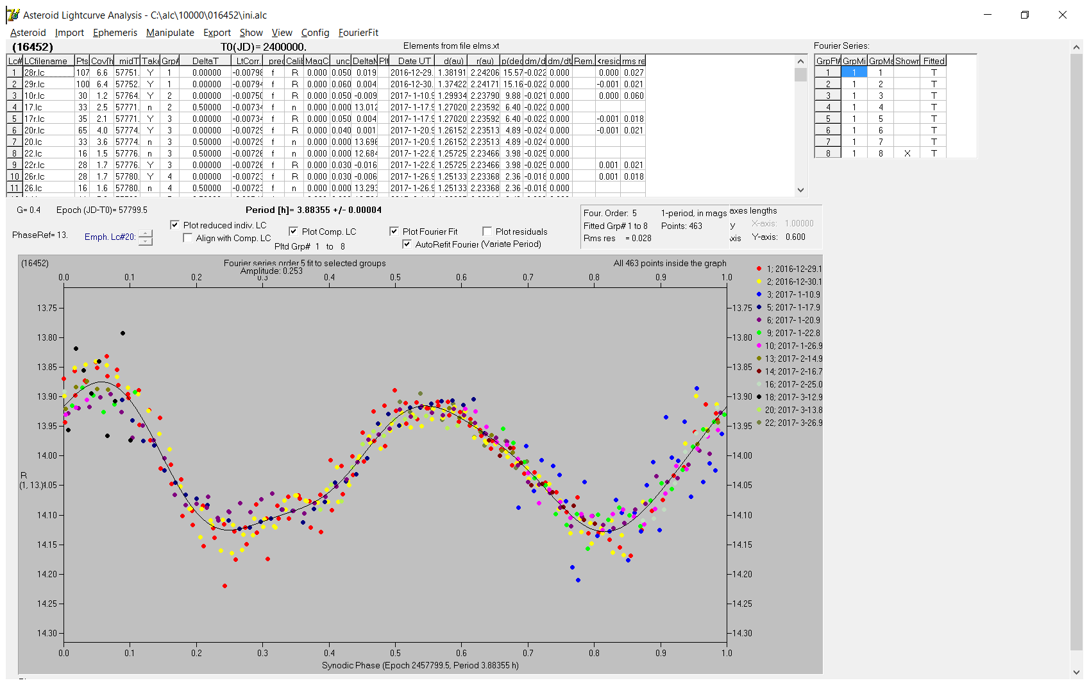
Task: Click the Four. Order: 5 label
Action: [610, 213]
